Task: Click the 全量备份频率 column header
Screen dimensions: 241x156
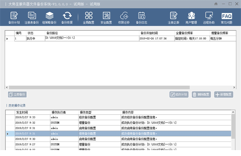Action: coord(192,33)
